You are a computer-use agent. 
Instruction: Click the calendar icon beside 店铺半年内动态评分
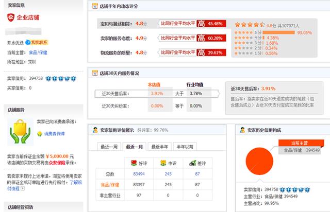click(95, 6)
